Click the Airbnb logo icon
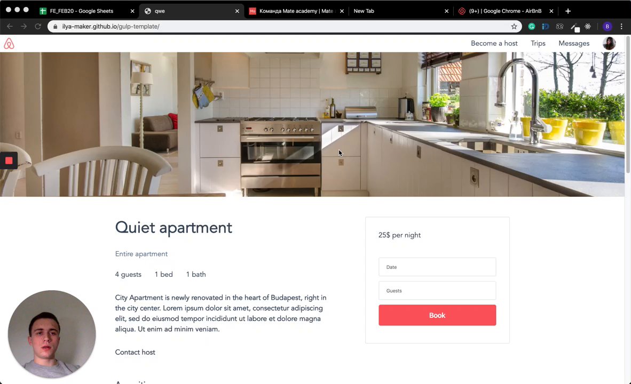Image resolution: width=631 pixels, height=384 pixels. (x=9, y=43)
